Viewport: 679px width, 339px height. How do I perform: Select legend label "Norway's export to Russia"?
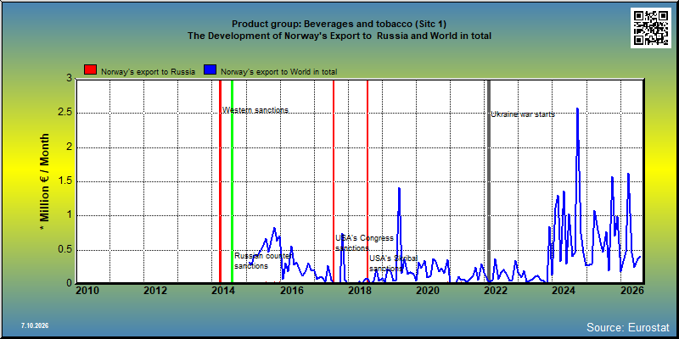(x=148, y=72)
